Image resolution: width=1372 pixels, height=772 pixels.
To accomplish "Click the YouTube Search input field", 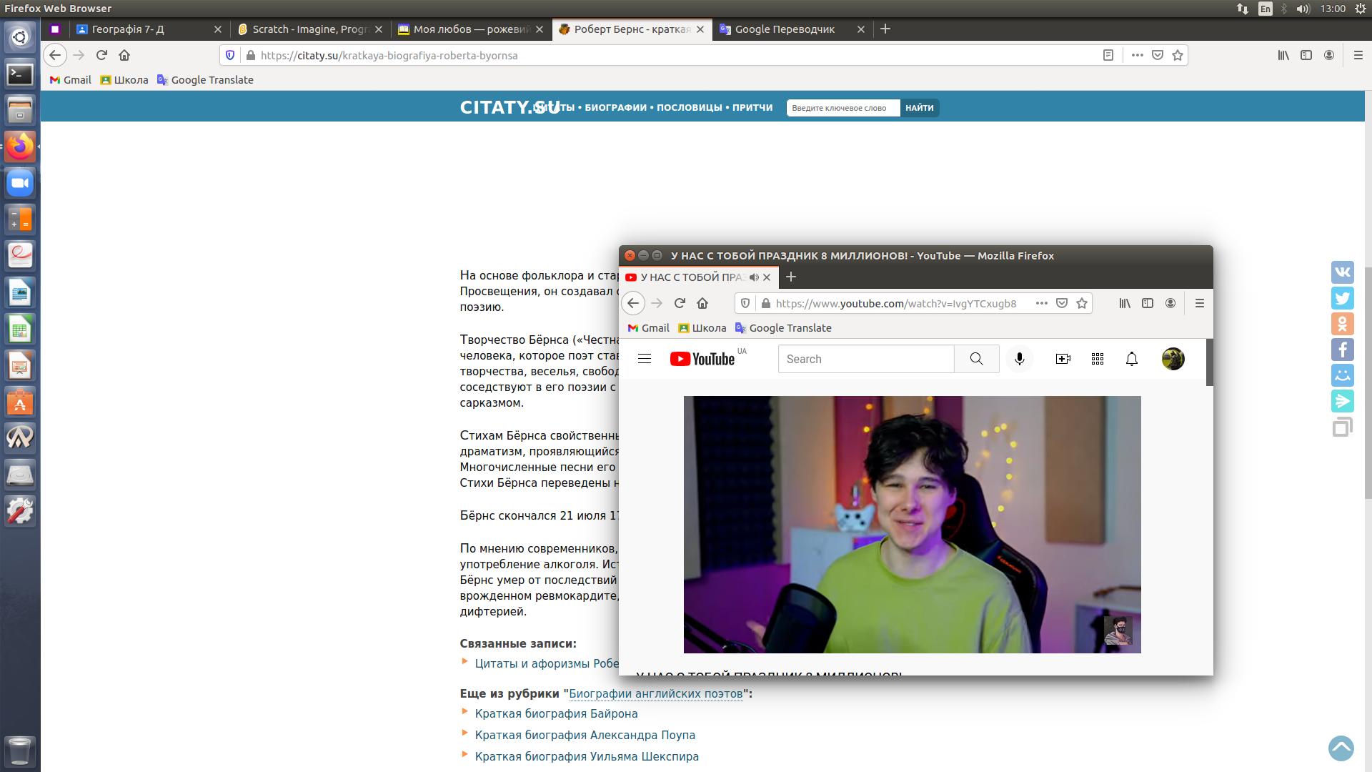I will 866,359.
